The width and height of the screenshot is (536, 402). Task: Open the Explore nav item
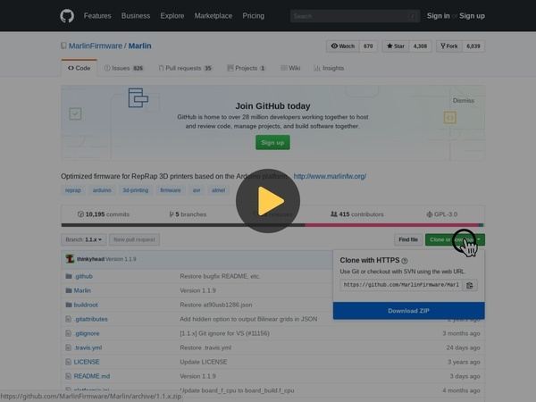tap(172, 16)
